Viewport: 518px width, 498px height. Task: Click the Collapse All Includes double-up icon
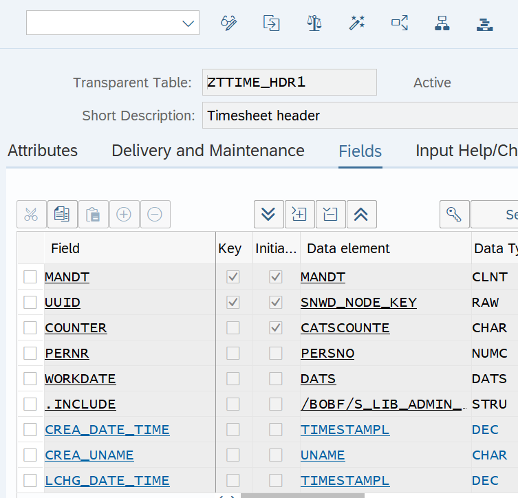361,215
